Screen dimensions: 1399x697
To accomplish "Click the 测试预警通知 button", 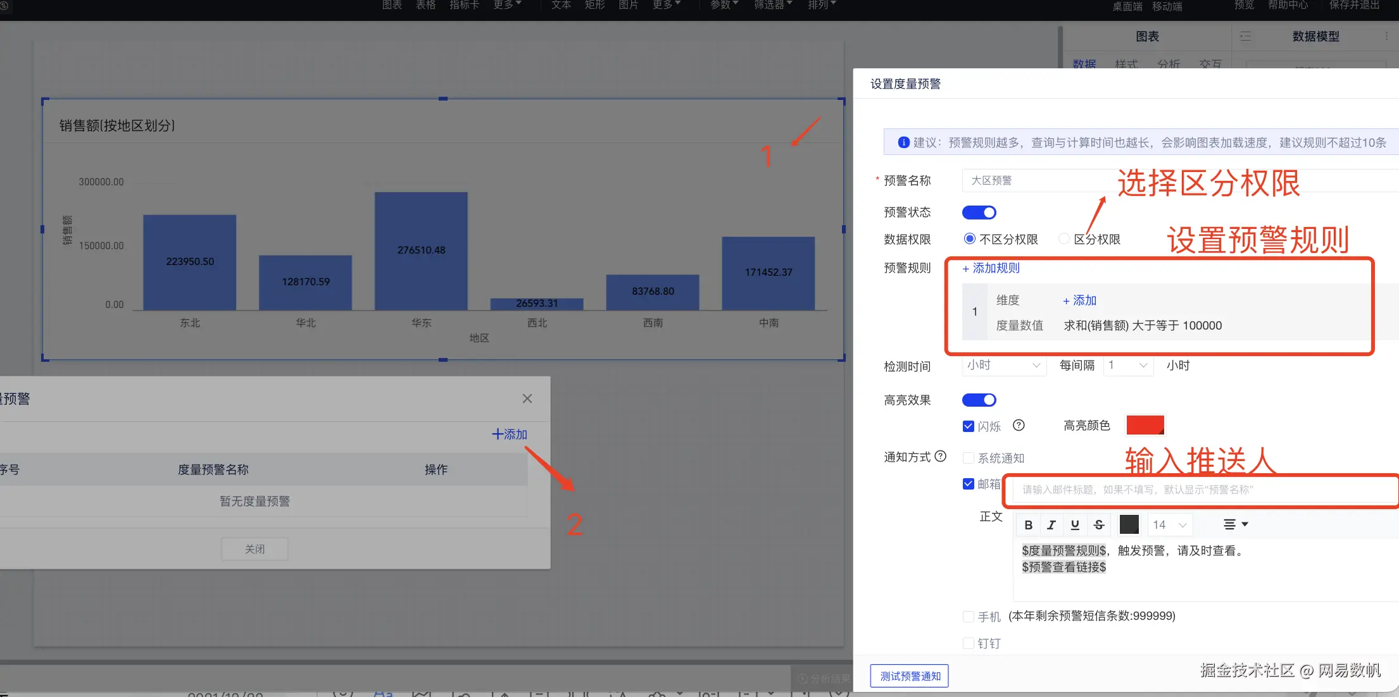I will (x=910, y=676).
